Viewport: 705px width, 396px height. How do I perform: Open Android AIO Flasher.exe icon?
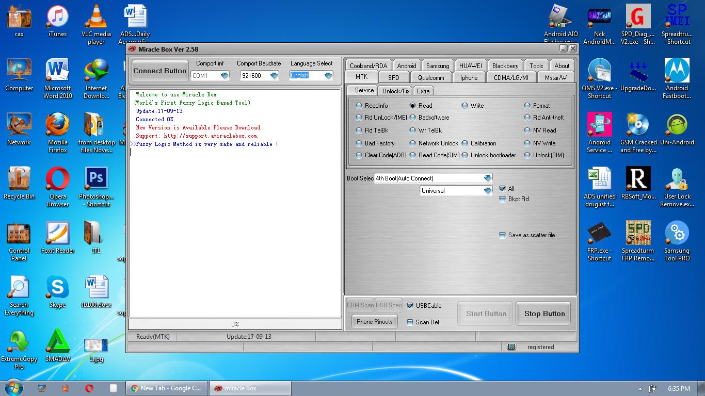pos(561,25)
